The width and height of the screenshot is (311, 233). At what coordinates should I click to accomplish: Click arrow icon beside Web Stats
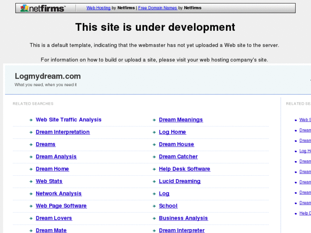[x=31, y=181]
